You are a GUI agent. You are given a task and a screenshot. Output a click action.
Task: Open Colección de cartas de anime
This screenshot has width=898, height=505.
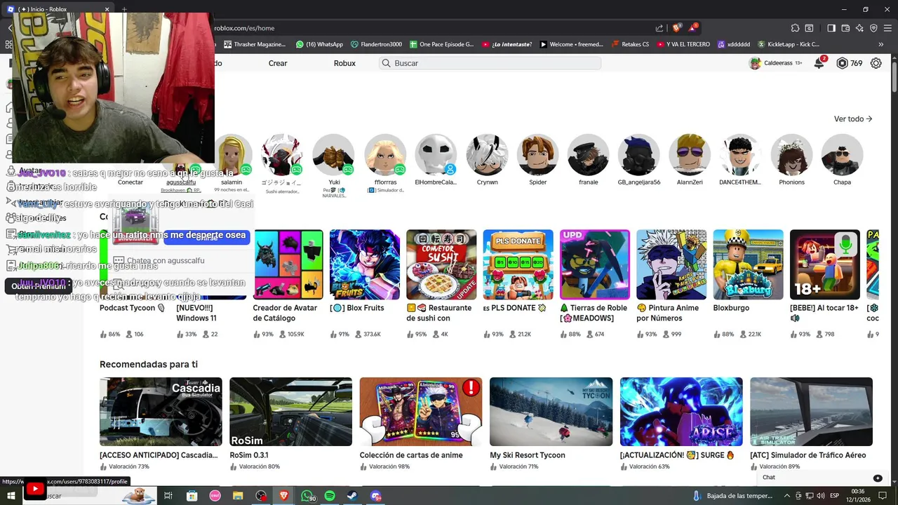(x=421, y=412)
